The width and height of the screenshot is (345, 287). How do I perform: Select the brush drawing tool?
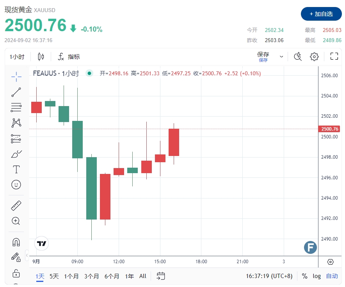tap(16, 154)
